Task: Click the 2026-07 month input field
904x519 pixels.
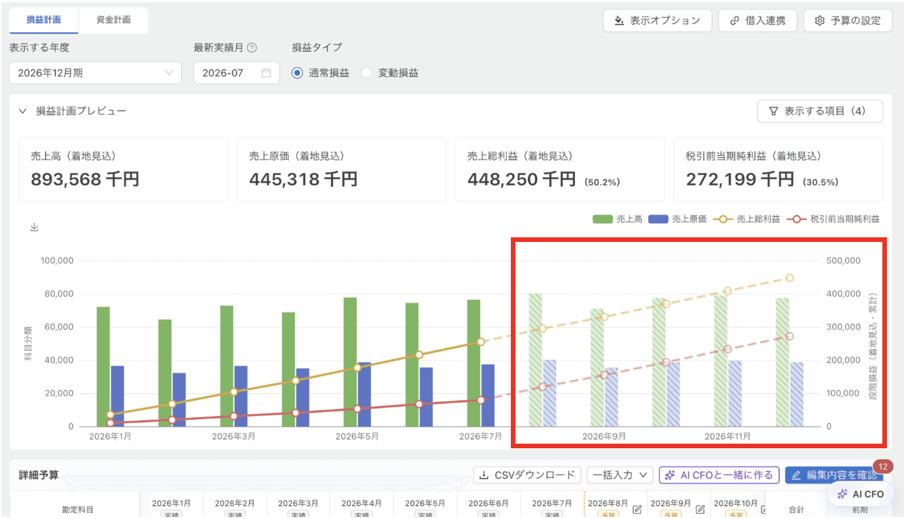Action: click(236, 73)
